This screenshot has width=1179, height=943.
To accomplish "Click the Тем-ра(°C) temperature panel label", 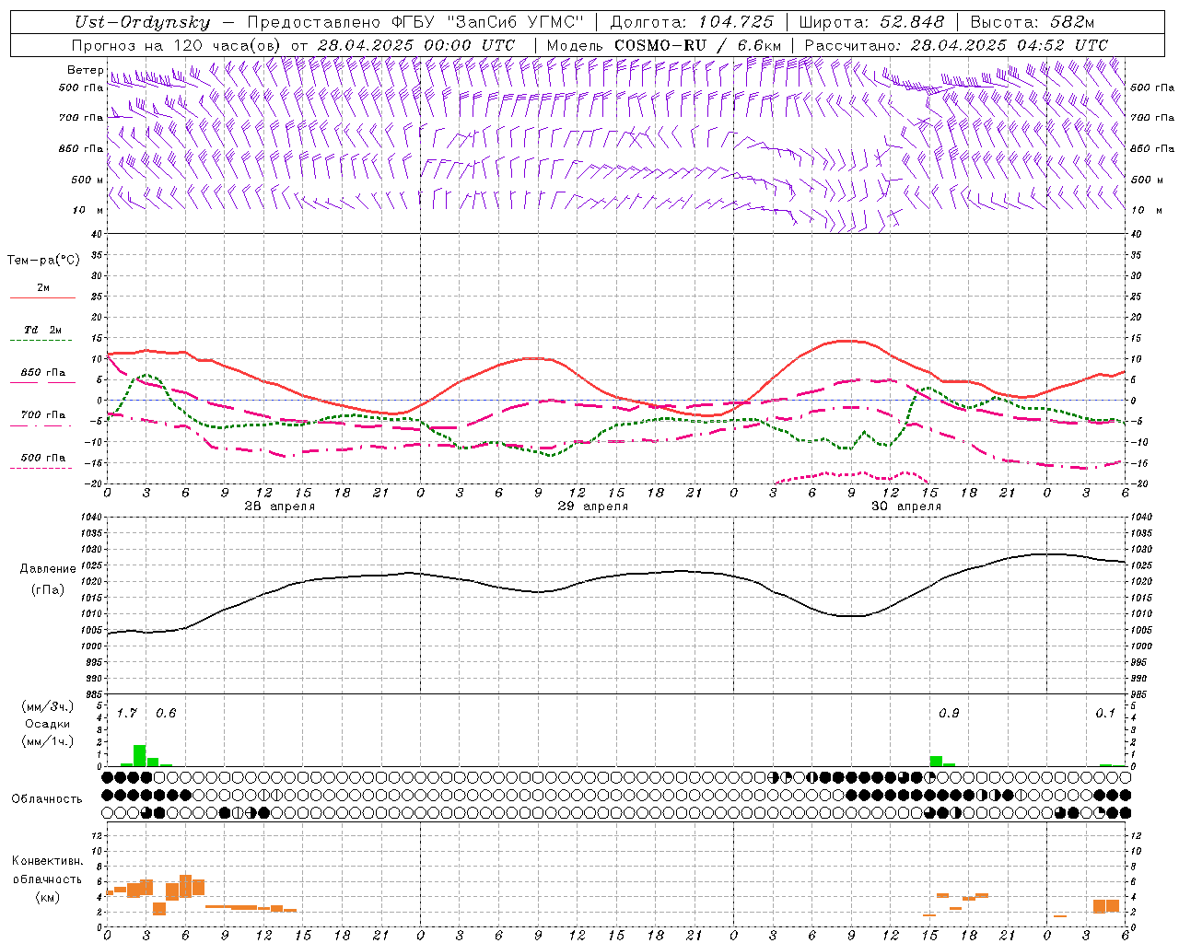I will click(x=43, y=261).
